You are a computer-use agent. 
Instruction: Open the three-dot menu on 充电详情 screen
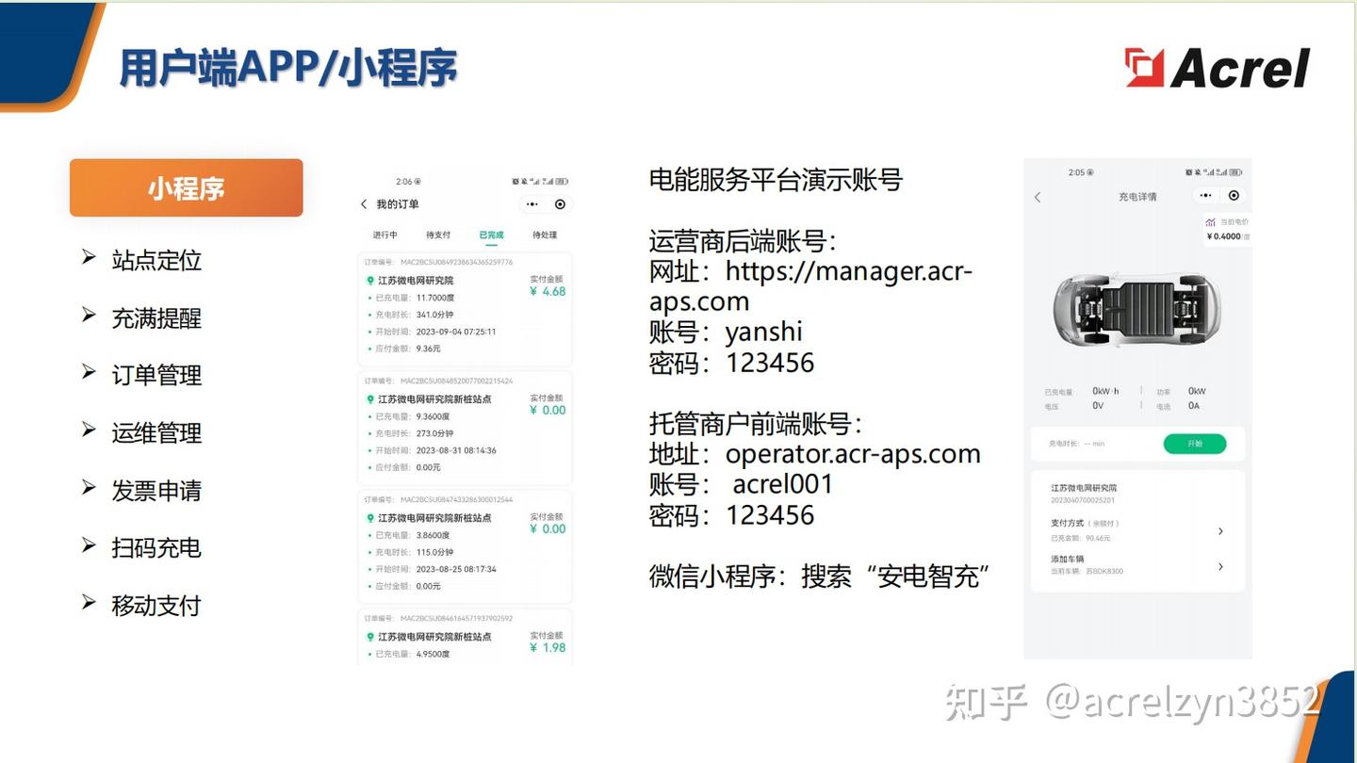click(1205, 196)
